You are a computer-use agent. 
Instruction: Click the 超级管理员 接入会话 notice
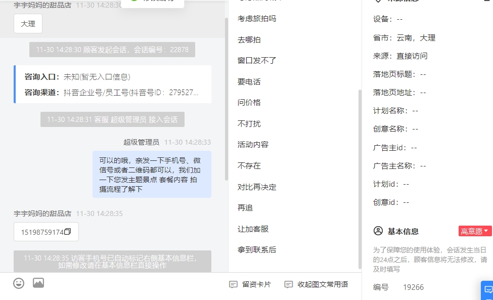[112, 119]
